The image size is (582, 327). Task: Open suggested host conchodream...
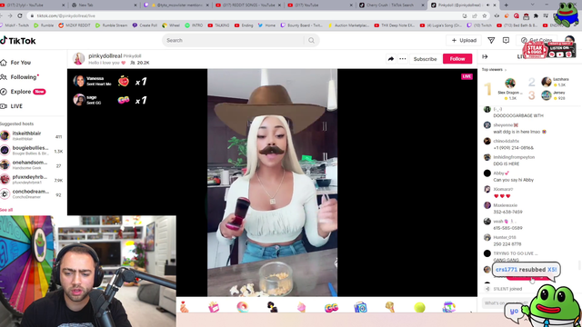pyautogui.click(x=32, y=193)
